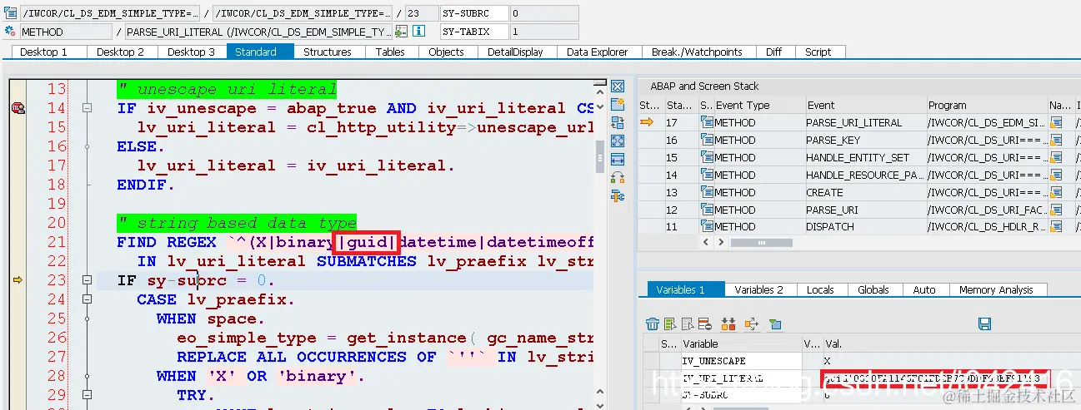Click the Event Type column header

click(x=758, y=105)
